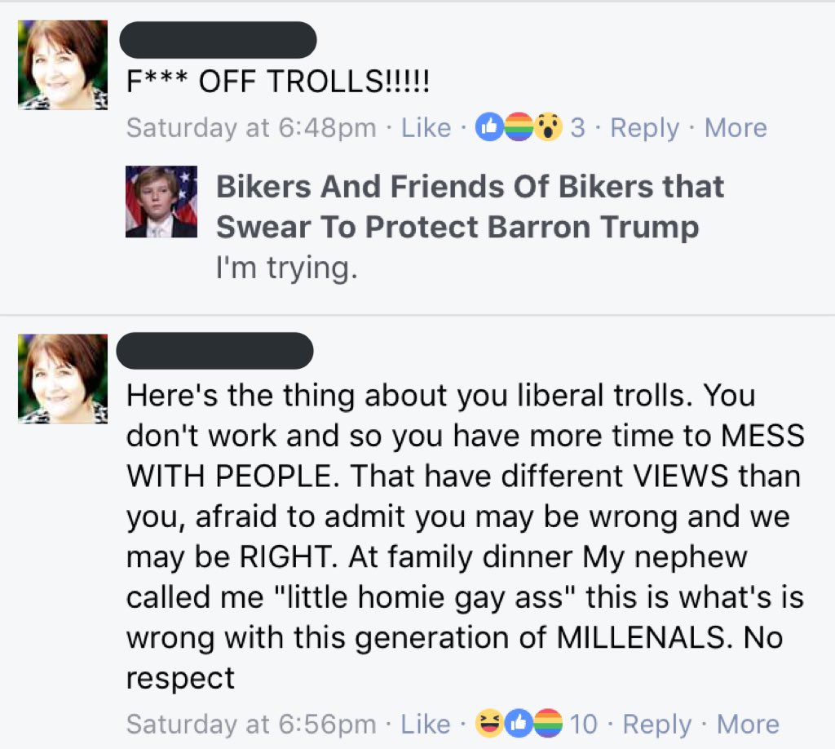Click the rainbow pride reaction on first comment
This screenshot has height=749, width=835.
coord(518,127)
